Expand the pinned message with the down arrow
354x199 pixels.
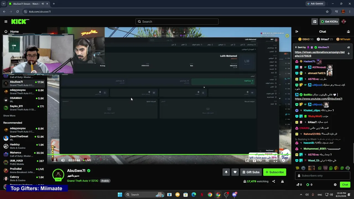(349, 53)
